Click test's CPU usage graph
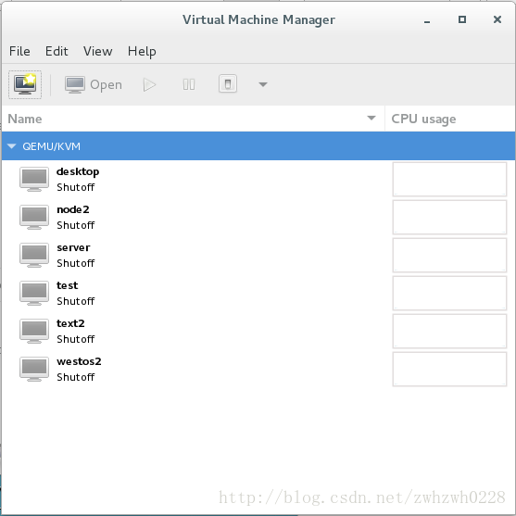 click(449, 293)
